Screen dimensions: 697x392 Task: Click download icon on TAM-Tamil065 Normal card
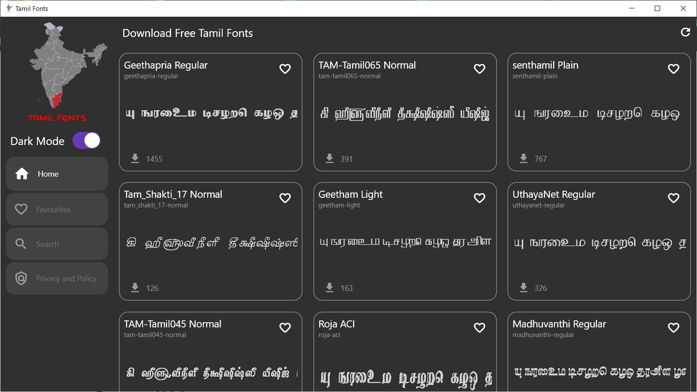[330, 158]
